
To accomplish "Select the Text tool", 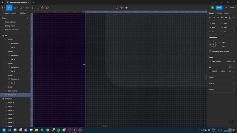I will pyautogui.click(x=33, y=8).
